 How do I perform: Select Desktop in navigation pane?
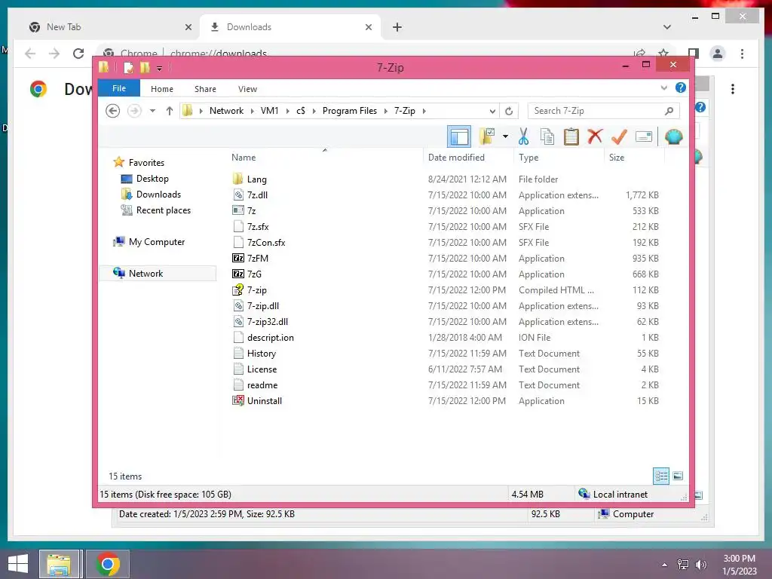click(152, 179)
